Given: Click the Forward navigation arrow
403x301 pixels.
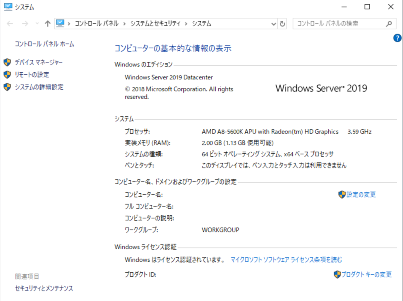Looking at the screenshot, I should (x=25, y=24).
